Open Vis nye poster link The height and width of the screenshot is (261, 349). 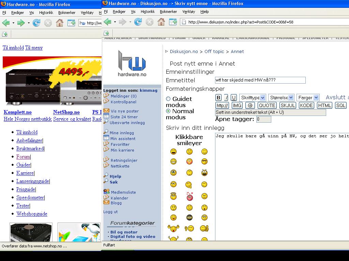(125, 111)
